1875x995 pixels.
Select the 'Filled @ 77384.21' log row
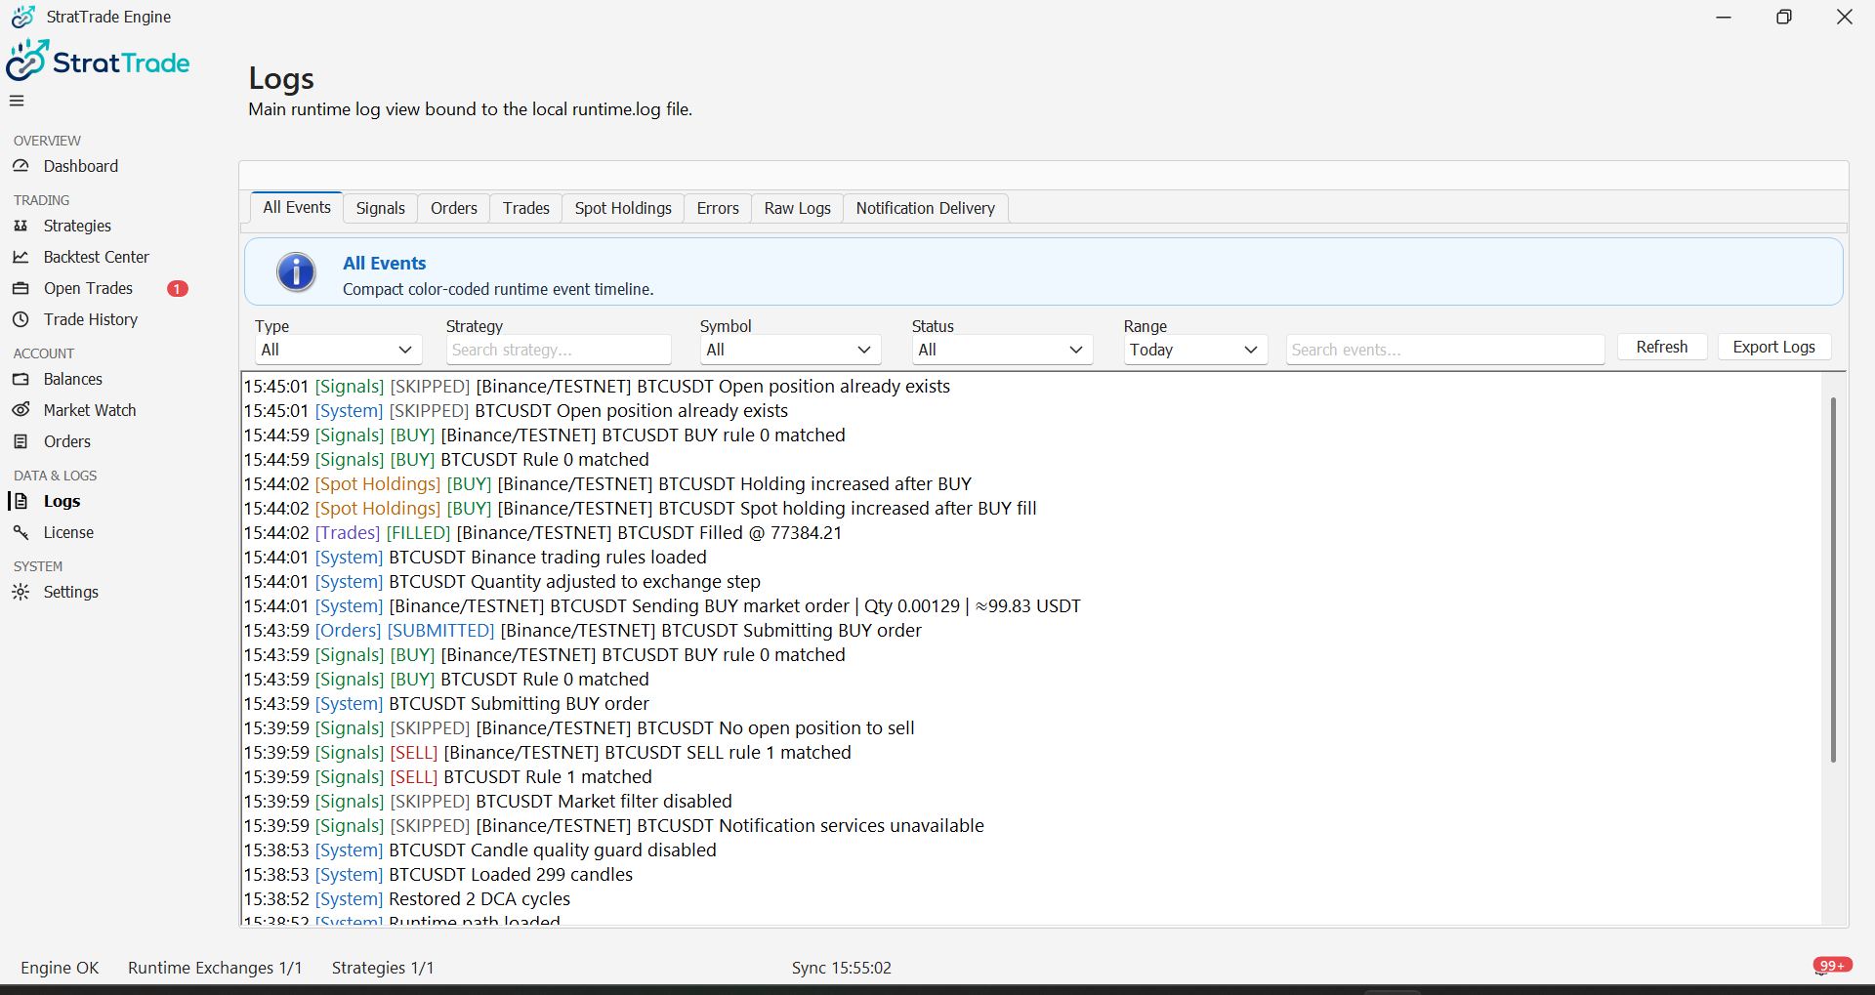click(x=543, y=533)
